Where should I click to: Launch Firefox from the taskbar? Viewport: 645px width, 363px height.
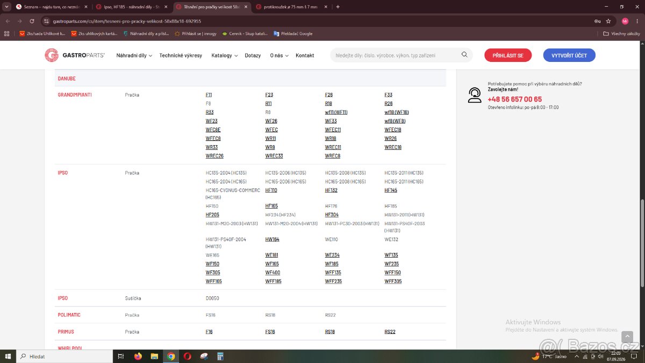tap(138, 356)
